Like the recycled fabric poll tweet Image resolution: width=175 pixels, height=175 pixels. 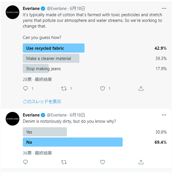pos(102,88)
